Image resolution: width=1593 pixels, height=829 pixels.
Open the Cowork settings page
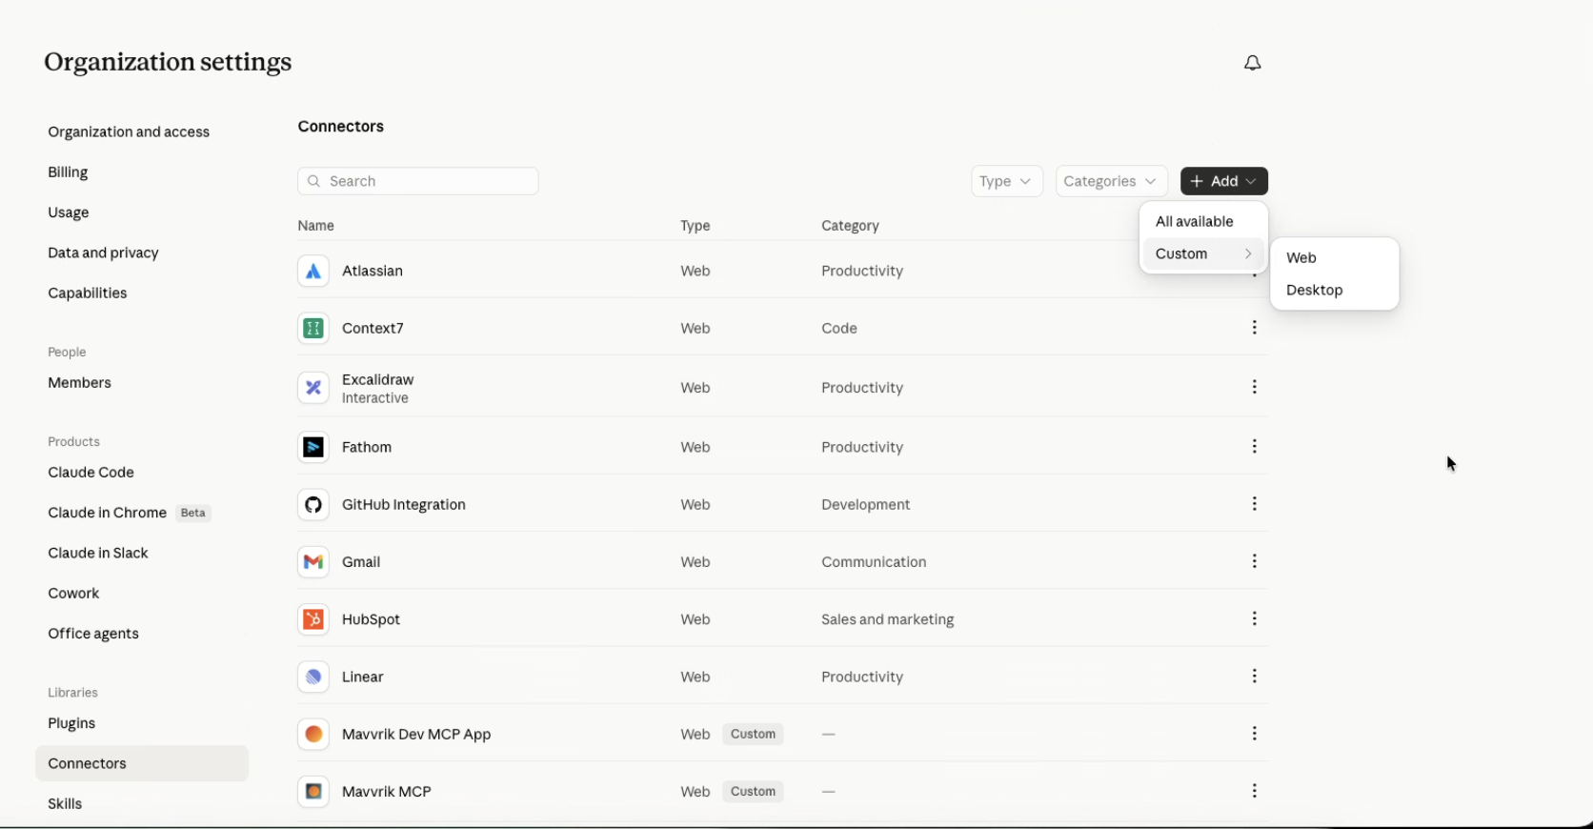point(73,594)
